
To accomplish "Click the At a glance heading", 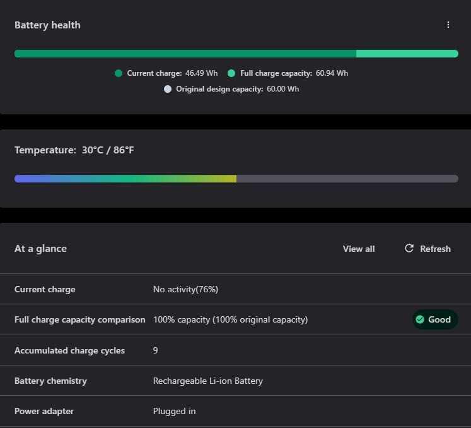I will tap(40, 249).
